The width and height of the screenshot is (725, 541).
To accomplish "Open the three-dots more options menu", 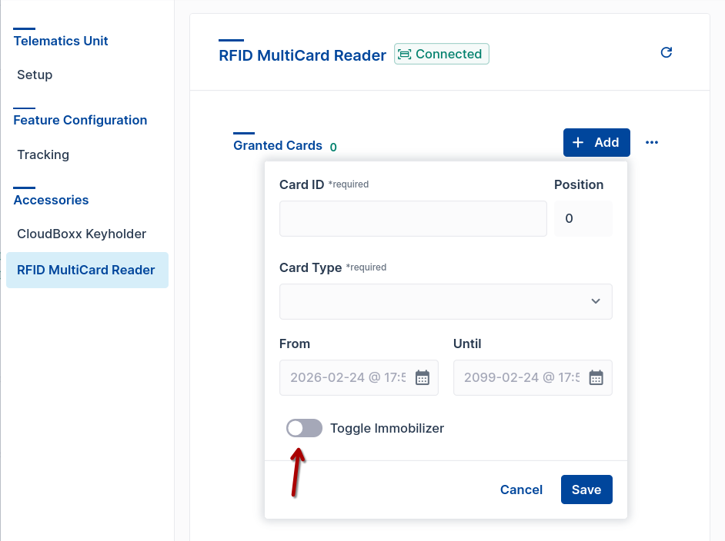I will point(652,142).
